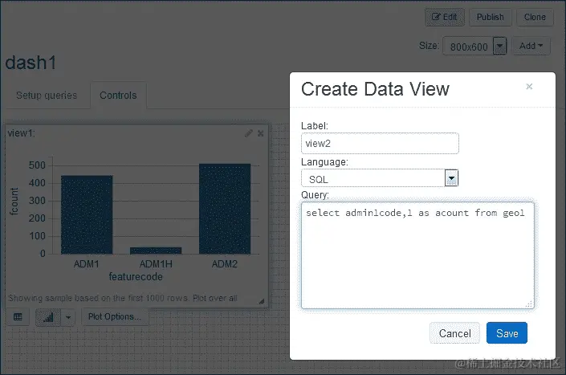This screenshot has width=566, height=375.
Task: Click the ADM1 bar in chart
Action: click(x=87, y=214)
